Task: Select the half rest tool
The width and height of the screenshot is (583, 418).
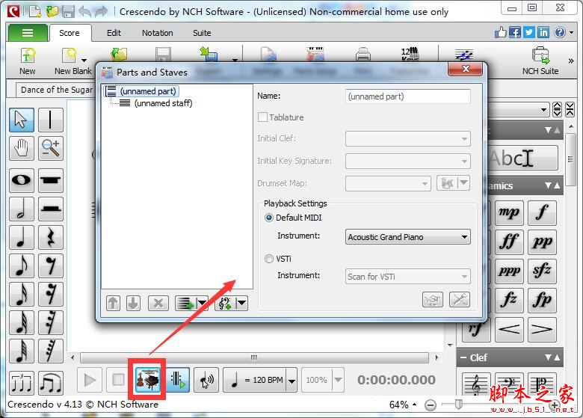Action: tap(51, 209)
